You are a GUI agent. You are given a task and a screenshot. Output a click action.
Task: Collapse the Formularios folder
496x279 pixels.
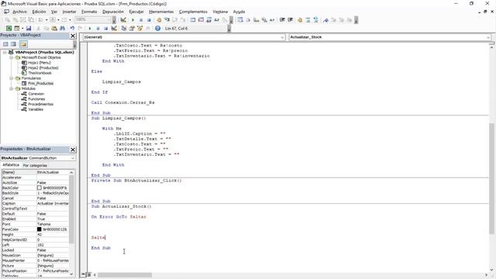11,78
